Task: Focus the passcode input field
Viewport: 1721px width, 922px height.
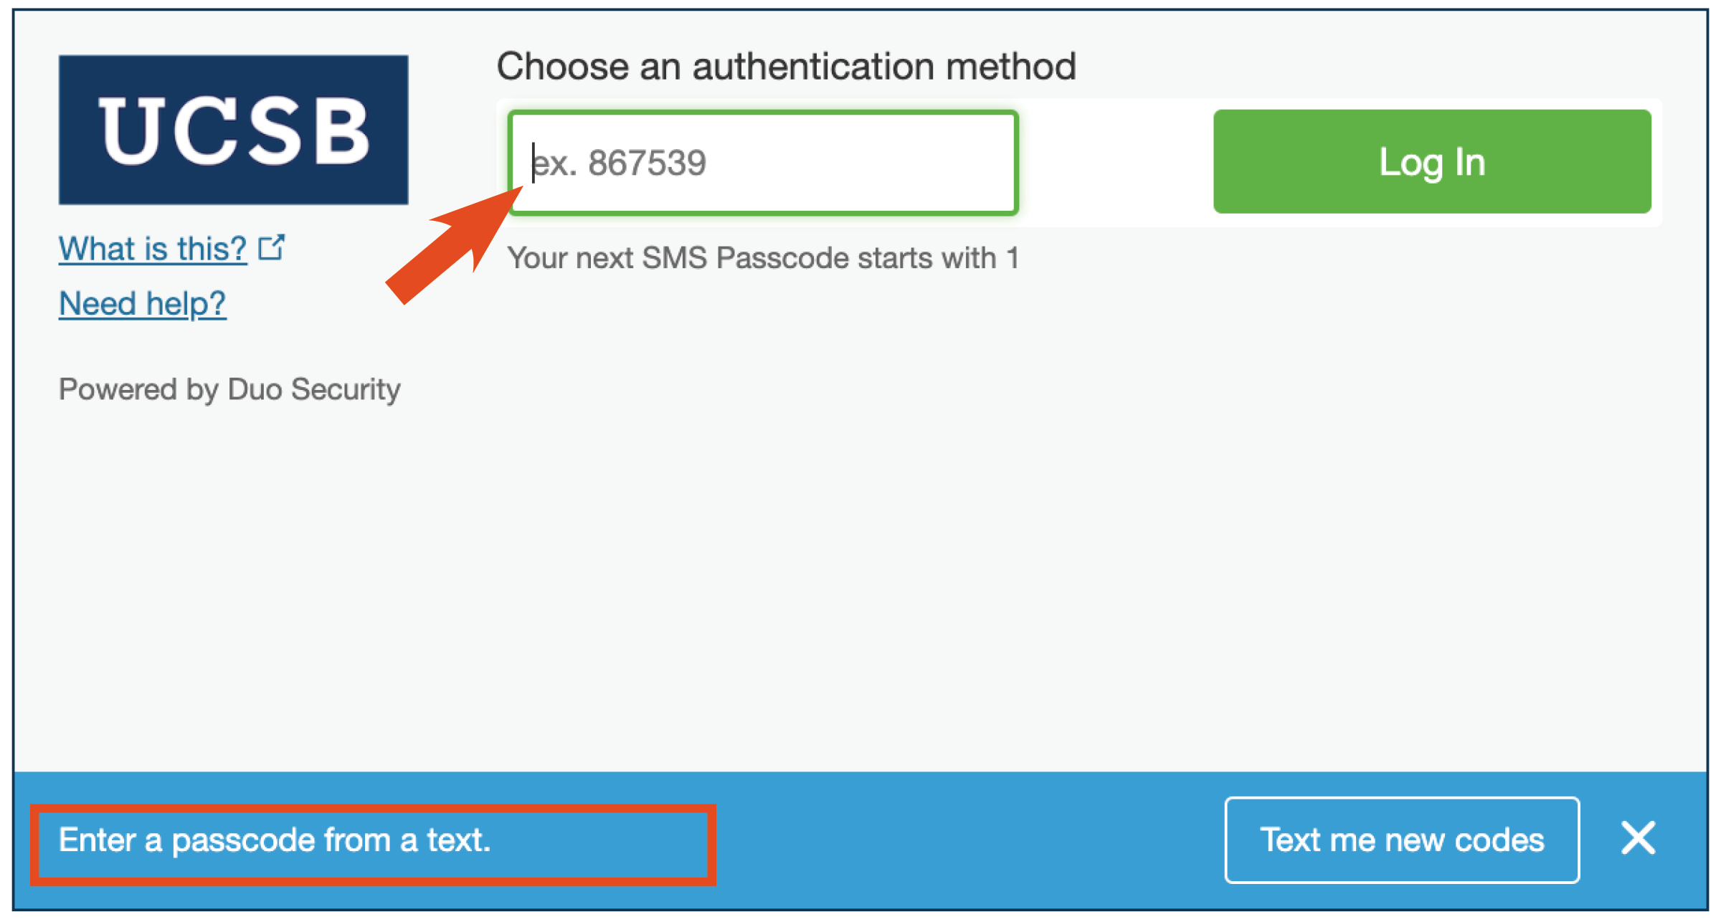Action: 763,163
